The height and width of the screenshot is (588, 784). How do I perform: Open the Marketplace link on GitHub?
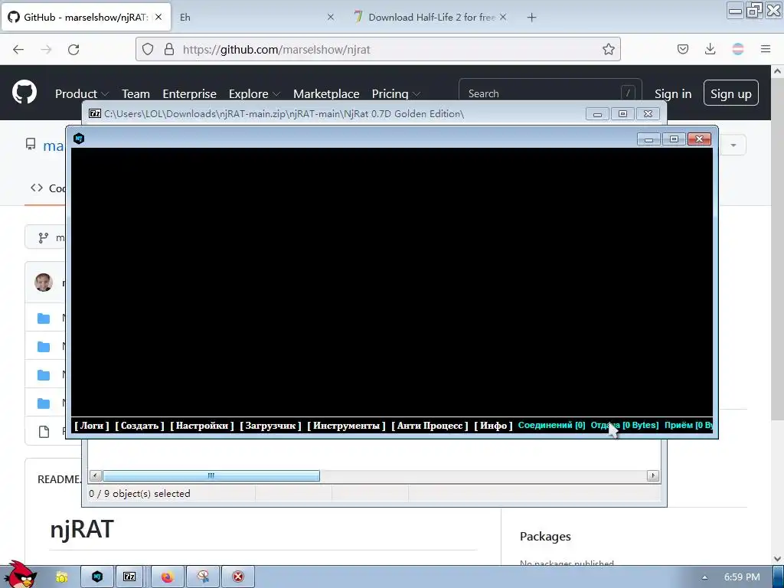[x=326, y=93]
